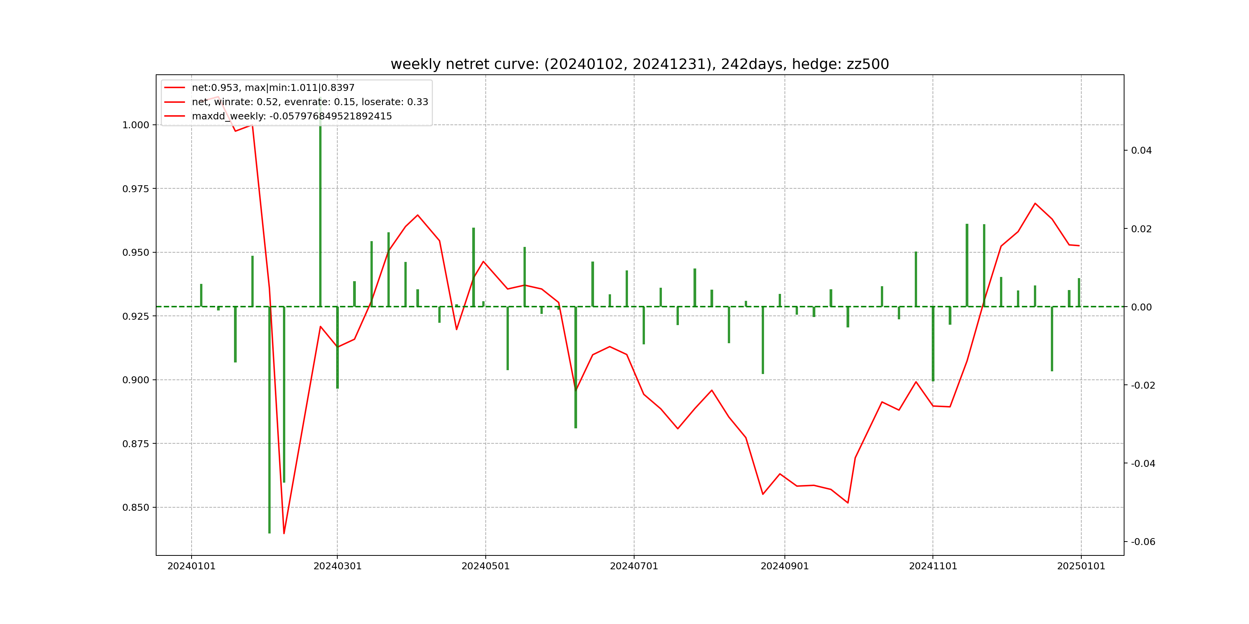Click the chart title text
The width and height of the screenshot is (1249, 624).
click(x=640, y=64)
